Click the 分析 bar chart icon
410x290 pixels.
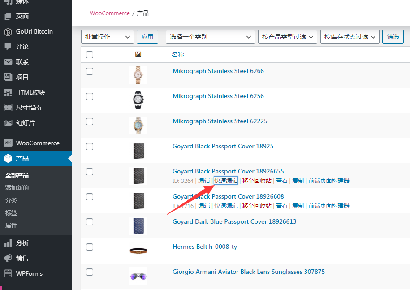(8, 243)
